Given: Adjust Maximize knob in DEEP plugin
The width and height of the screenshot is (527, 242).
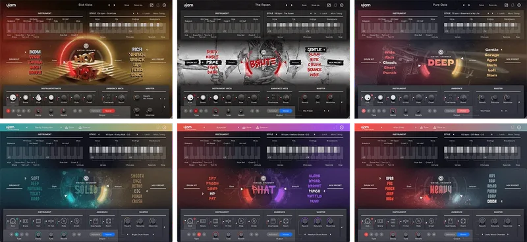Looking at the screenshot, I should [507, 97].
